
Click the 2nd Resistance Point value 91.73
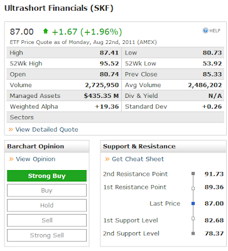[214, 174]
